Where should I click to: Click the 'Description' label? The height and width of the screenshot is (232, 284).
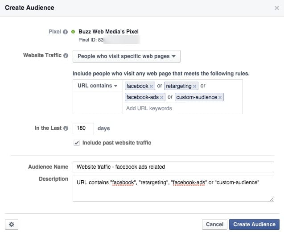(54, 179)
